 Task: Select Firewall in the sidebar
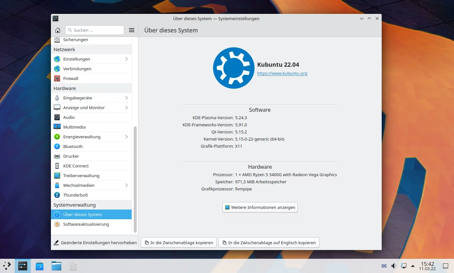point(91,78)
